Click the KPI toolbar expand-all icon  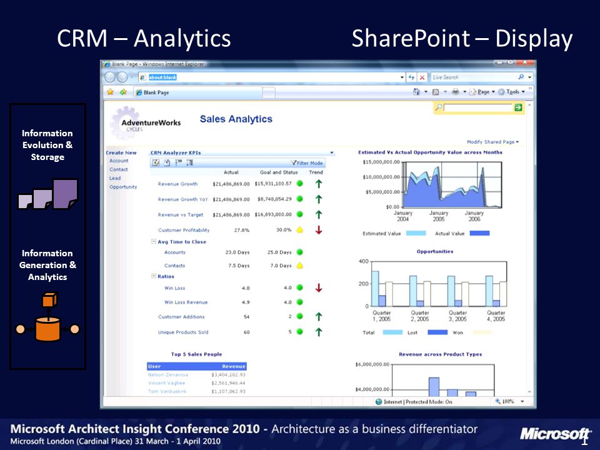tap(189, 162)
